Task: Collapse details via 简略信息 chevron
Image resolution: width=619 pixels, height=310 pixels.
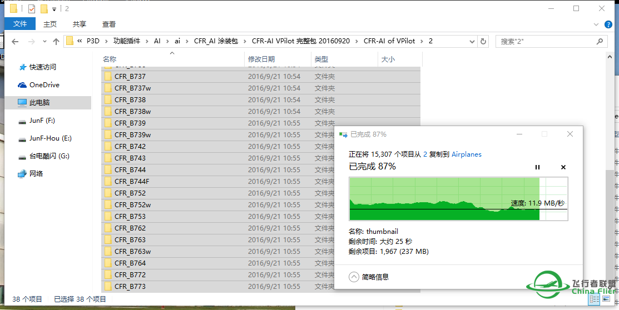Action: click(354, 277)
